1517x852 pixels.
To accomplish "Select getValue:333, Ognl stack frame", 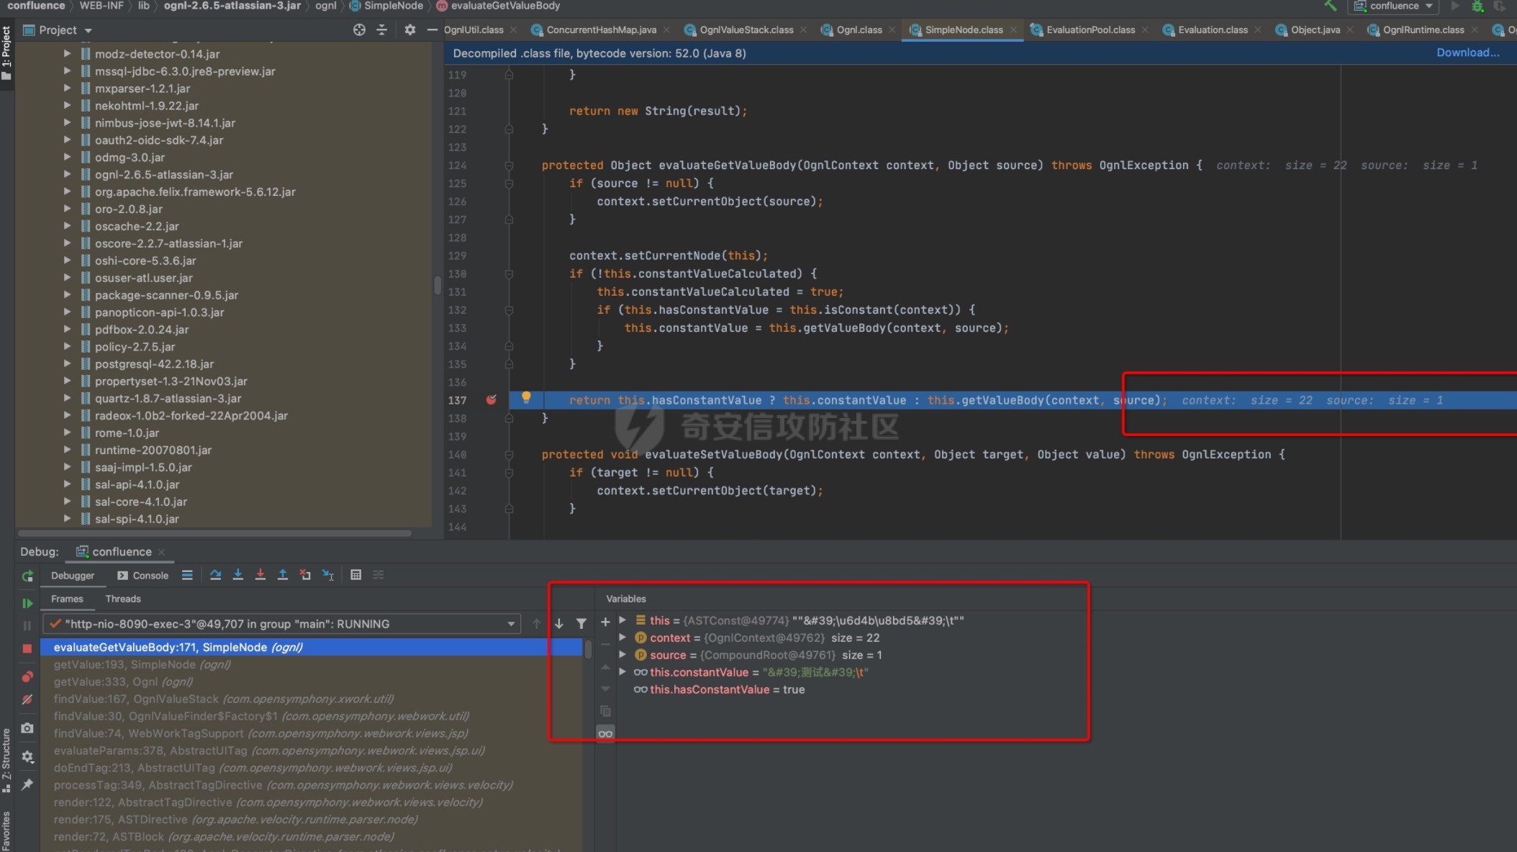I will coord(123,681).
